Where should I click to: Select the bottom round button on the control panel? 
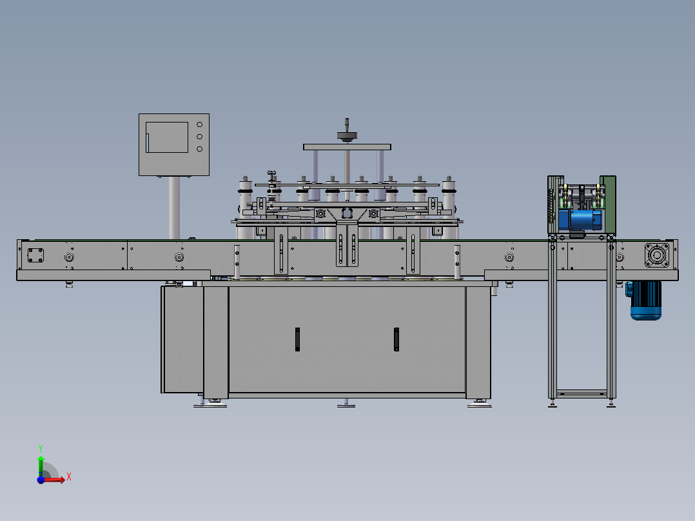click(199, 149)
